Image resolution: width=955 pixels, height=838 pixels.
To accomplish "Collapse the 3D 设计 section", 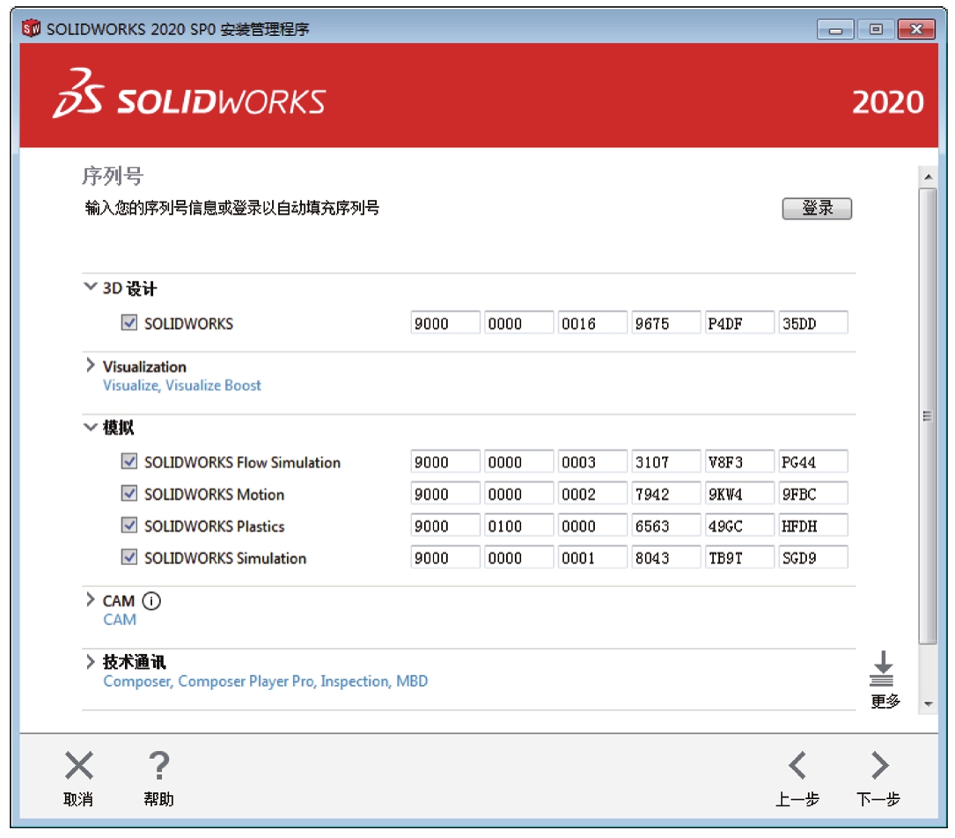I will [90, 288].
